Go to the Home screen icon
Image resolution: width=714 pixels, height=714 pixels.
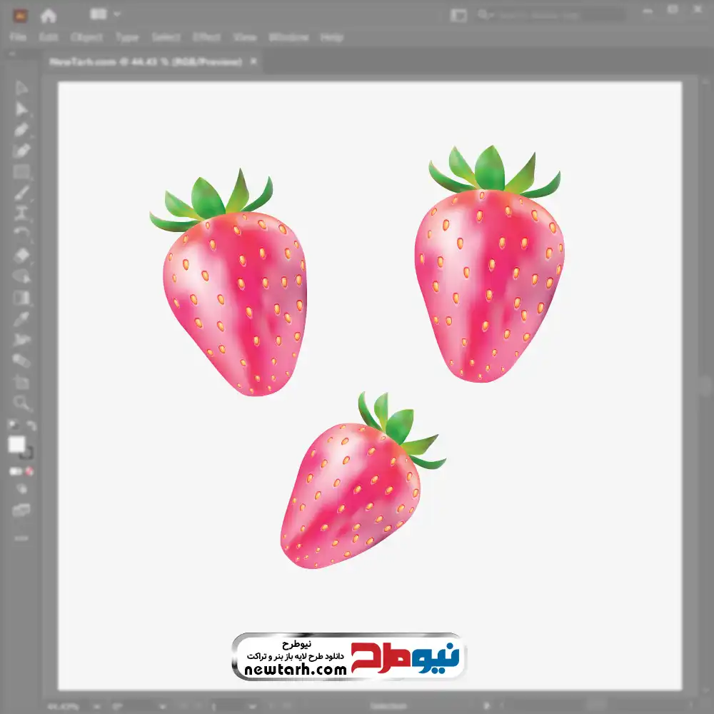[49, 15]
